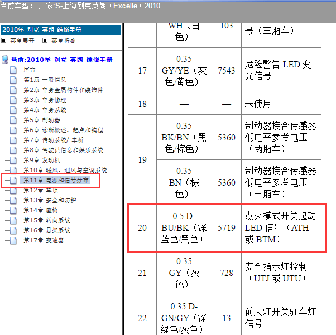Viewport: 336px width, 335px height.
Task: Click the header 2010年-别克-英朗-维修手册
Action: coord(61,30)
